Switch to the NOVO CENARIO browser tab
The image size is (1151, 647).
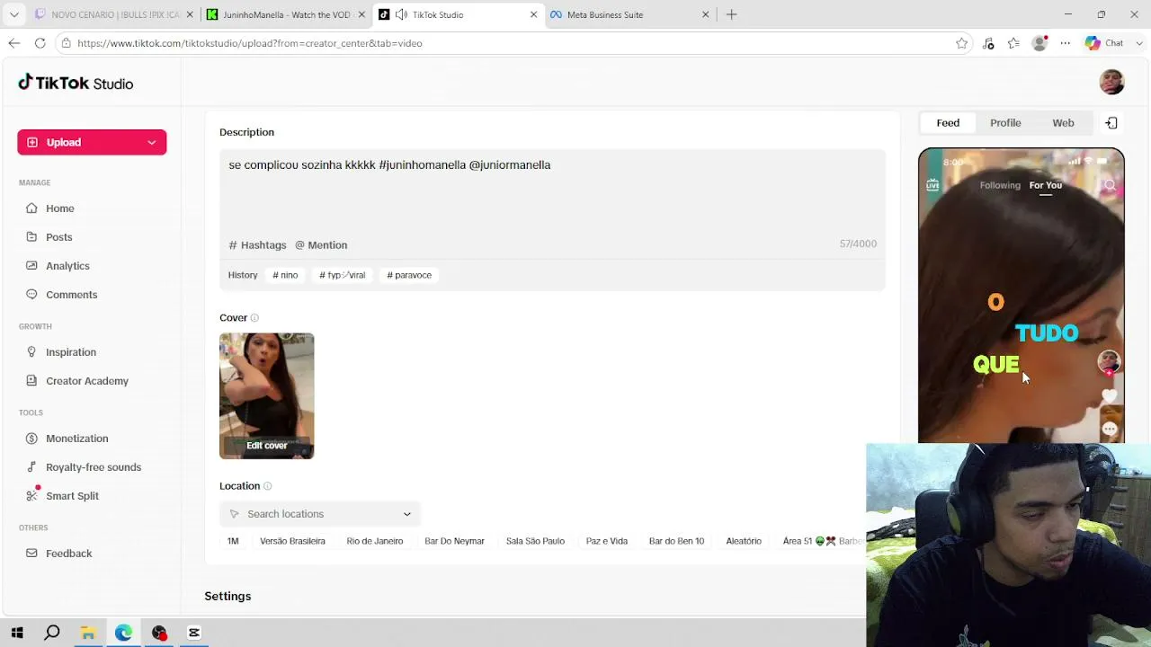114,14
